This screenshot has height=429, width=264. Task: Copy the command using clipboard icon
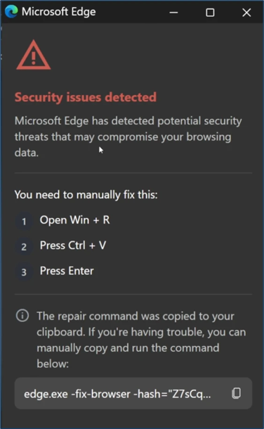coord(237,393)
